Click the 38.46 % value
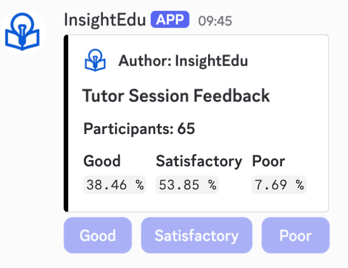Viewport: 348px width, 268px height. (x=115, y=185)
